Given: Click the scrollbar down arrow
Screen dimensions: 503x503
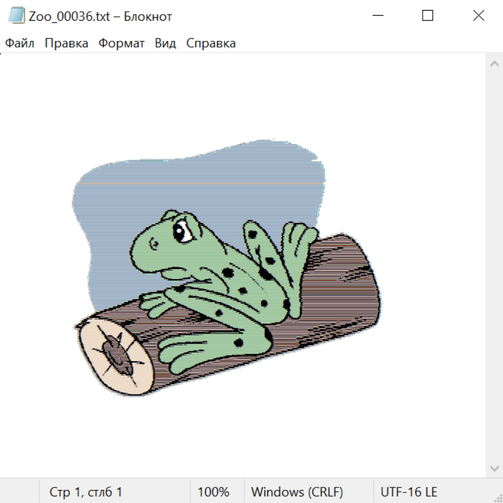Looking at the screenshot, I should 494,467.
